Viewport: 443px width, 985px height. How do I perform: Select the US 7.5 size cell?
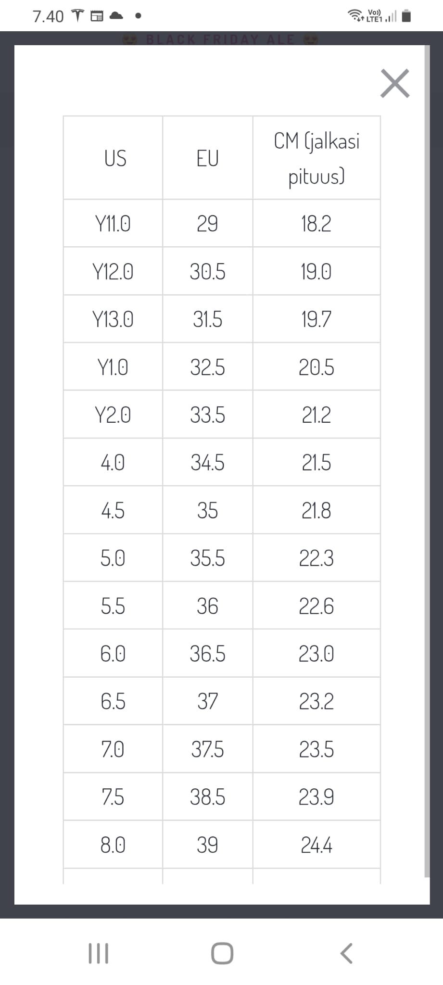[x=113, y=797]
